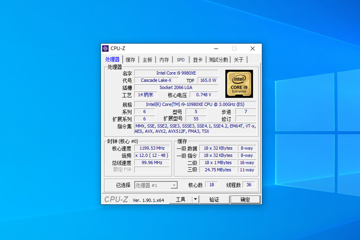This screenshot has width=360, height=240.
Task: Click the 验证 button
Action: (214, 199)
